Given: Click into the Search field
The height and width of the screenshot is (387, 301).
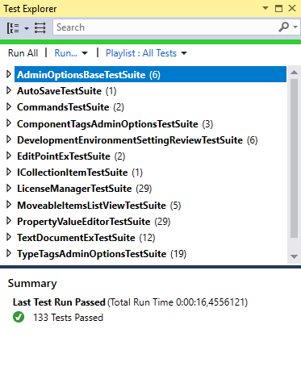Looking at the screenshot, I should point(165,27).
